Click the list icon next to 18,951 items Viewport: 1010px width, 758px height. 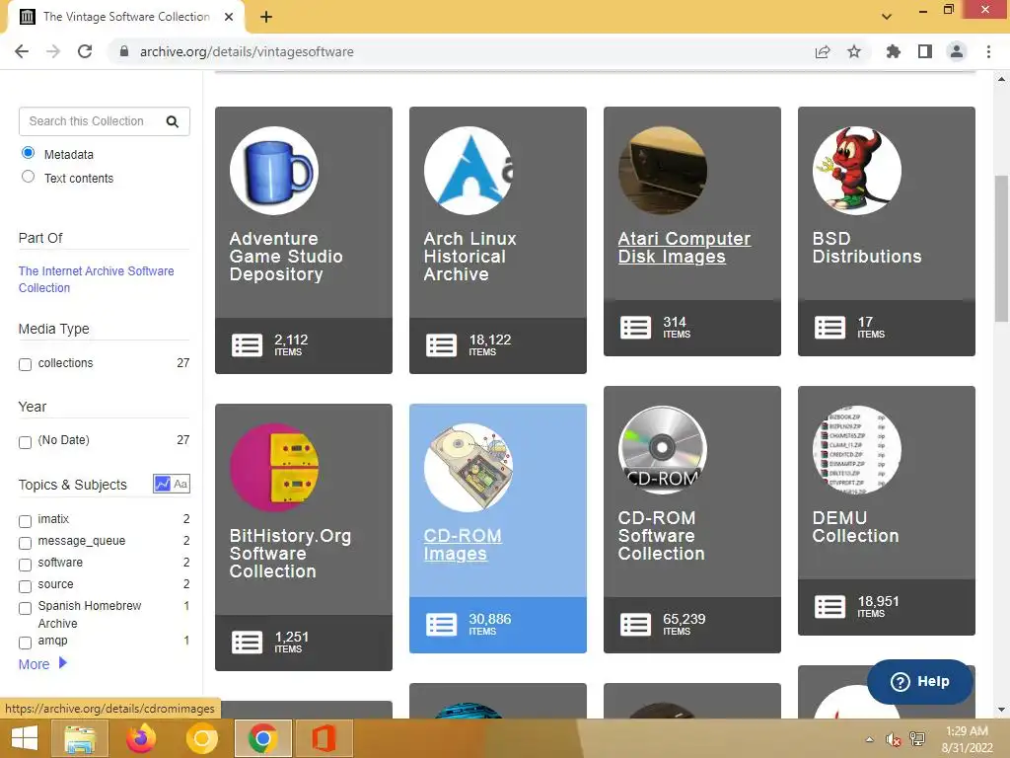(x=830, y=607)
